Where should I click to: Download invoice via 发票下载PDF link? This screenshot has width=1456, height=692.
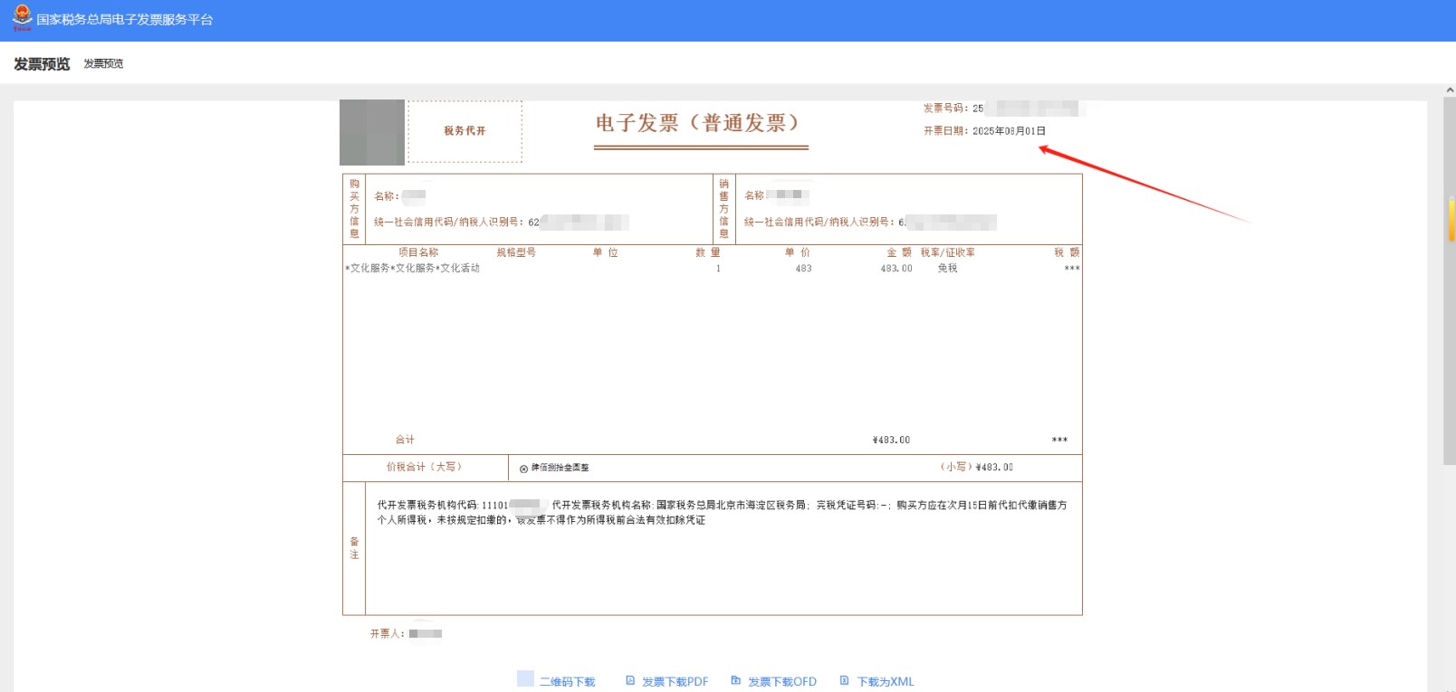(675, 682)
